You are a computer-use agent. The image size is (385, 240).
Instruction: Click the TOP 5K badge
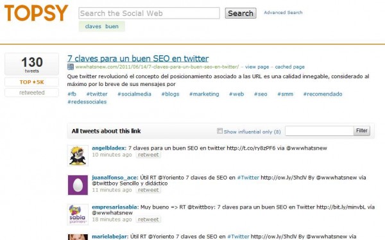click(31, 82)
